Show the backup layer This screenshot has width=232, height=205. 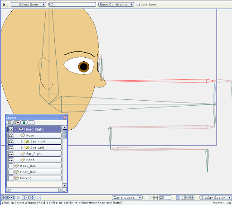[11, 178]
